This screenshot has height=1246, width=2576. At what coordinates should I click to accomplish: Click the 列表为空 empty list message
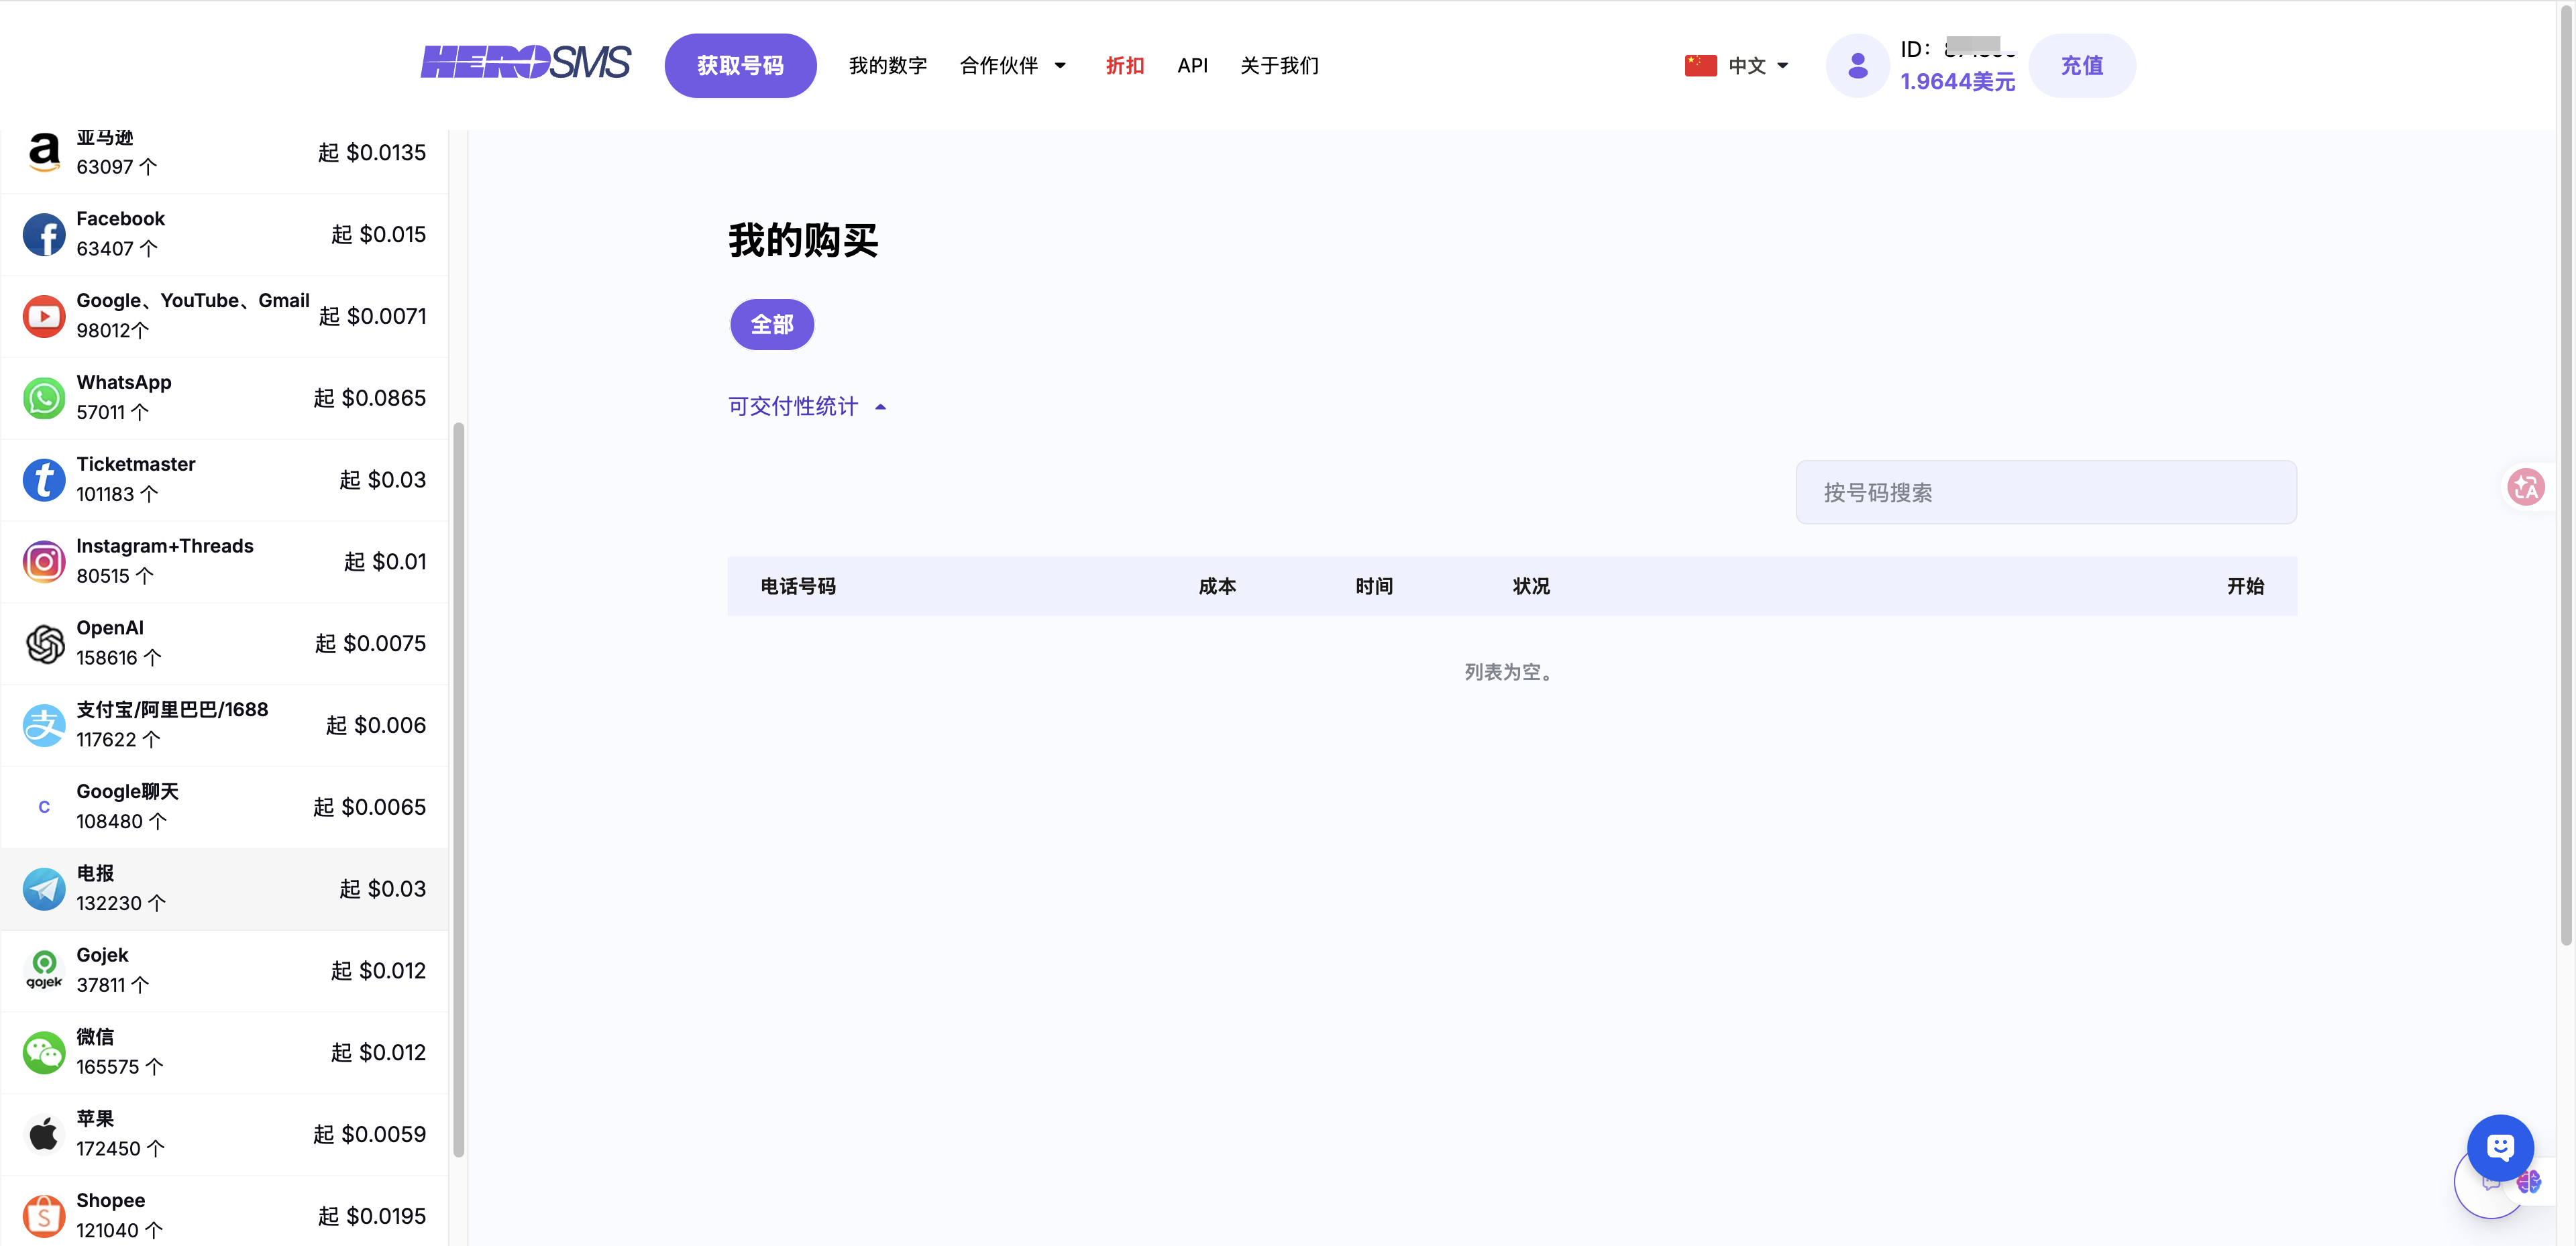pos(1511,672)
